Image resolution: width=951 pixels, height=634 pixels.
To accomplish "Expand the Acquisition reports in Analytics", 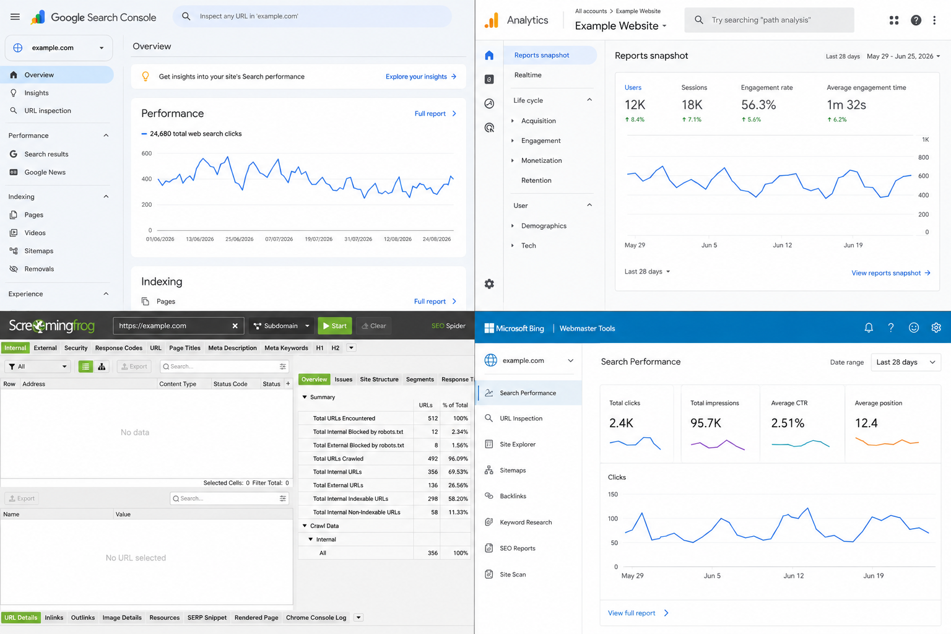I will 513,121.
